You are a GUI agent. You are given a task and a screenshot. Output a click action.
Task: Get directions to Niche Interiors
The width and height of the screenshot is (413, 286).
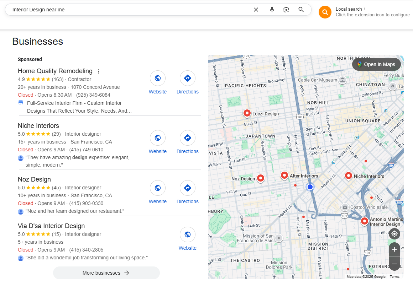coord(188,142)
